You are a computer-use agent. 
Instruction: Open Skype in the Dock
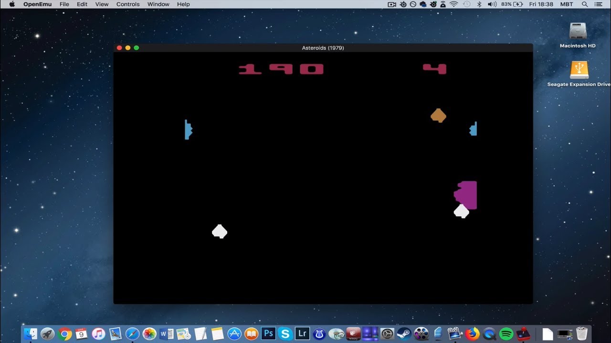coord(285,334)
